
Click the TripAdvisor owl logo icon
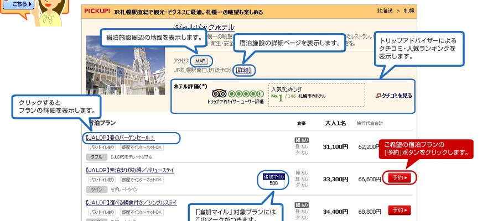coord(219,94)
